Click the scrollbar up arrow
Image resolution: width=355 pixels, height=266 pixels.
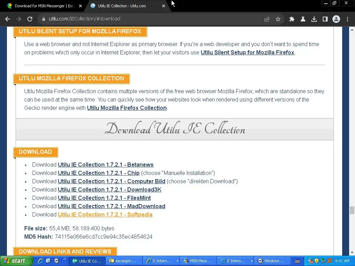[352, 30]
